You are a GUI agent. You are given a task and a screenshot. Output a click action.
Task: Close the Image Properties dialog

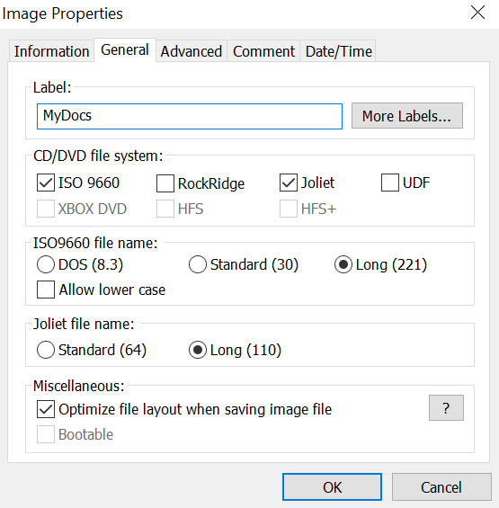[477, 13]
